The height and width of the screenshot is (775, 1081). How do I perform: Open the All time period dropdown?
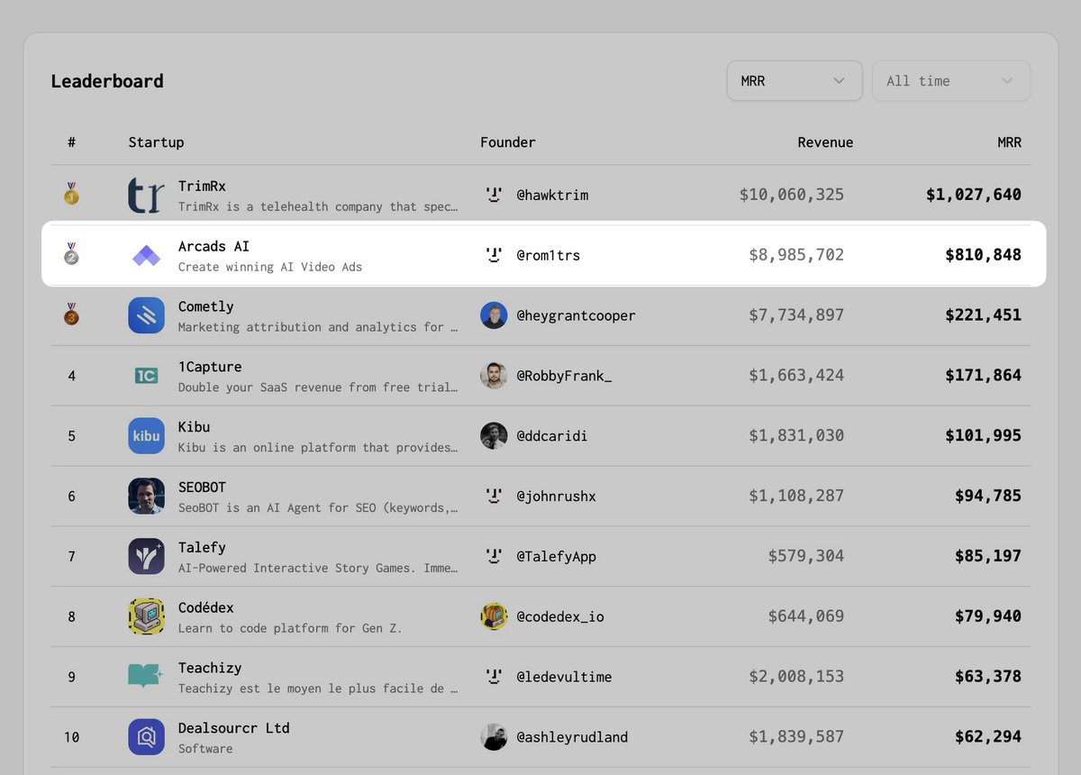point(951,81)
